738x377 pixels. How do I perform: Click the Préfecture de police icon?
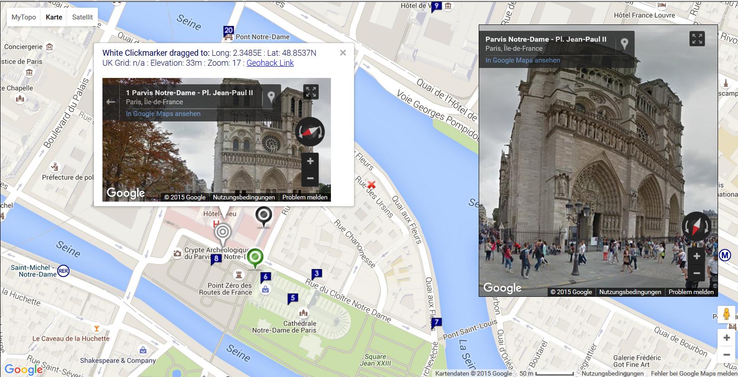click(55, 167)
